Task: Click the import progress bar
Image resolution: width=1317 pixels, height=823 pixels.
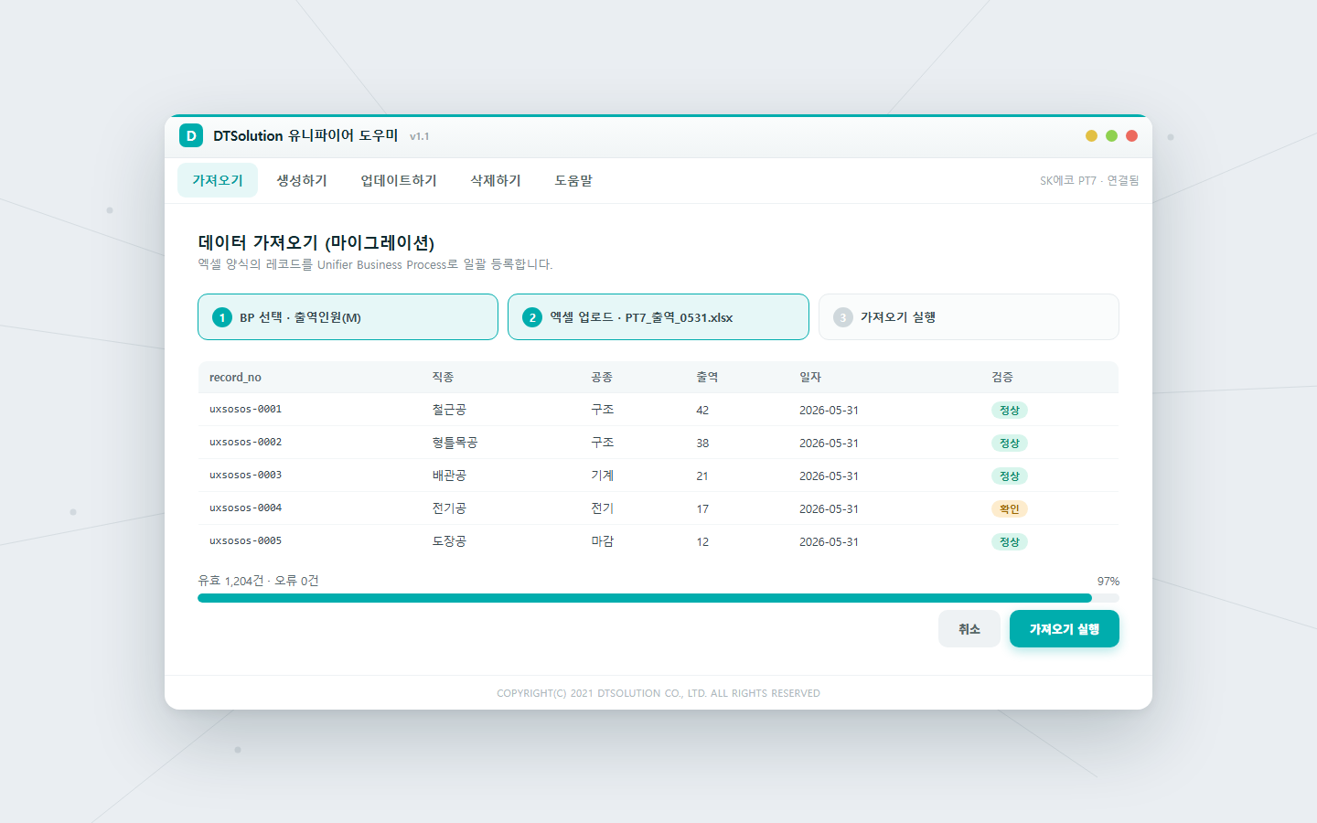Action: point(658,598)
